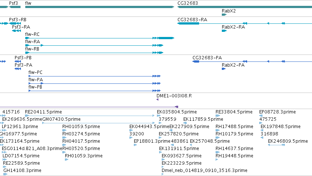This screenshot has height=176, width=312.
Task: Click the CG32683-PA protein label
Action: tap(207, 58)
